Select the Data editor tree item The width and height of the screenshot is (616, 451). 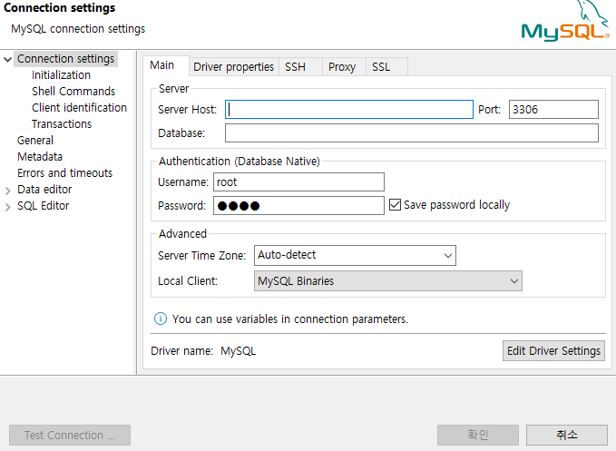(44, 190)
